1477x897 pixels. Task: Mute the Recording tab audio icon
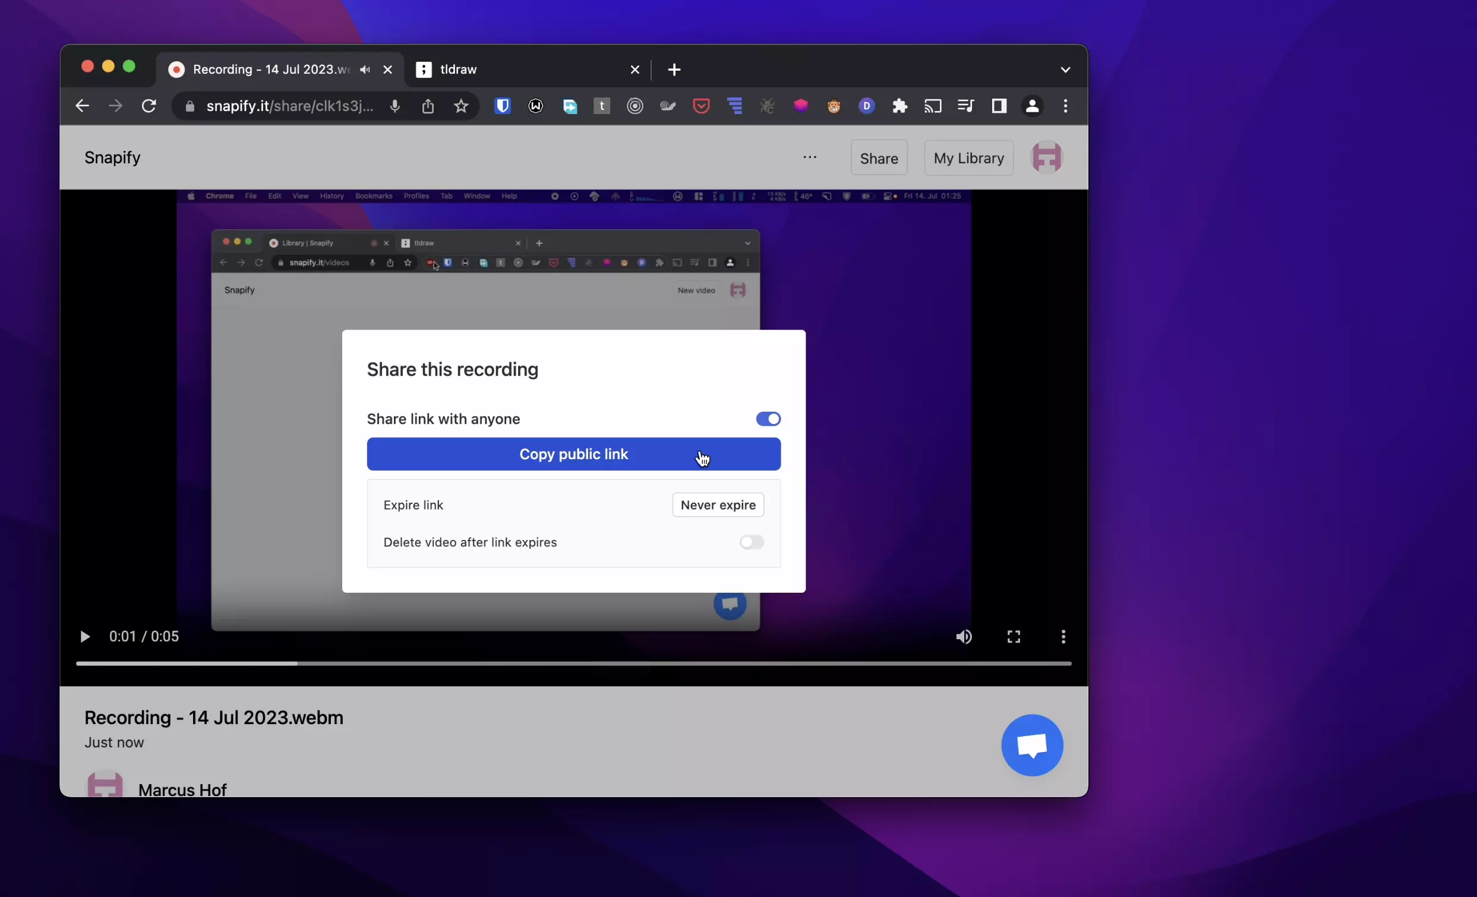click(x=365, y=70)
